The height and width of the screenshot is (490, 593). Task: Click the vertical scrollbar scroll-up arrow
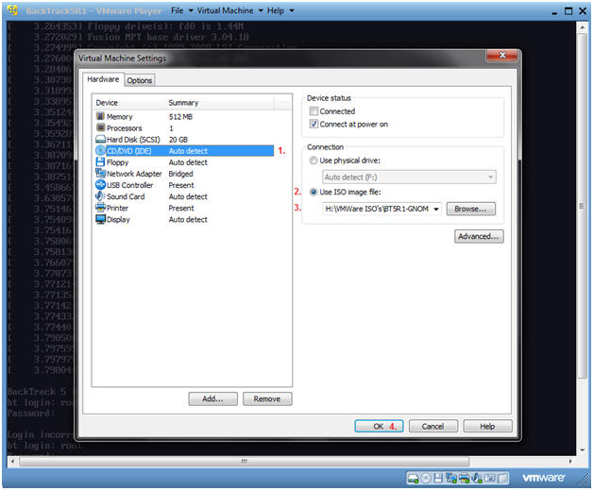582,28
